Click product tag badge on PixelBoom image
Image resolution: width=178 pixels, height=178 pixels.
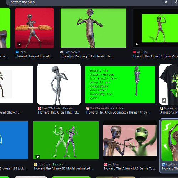pyautogui.click(x=38, y=157)
